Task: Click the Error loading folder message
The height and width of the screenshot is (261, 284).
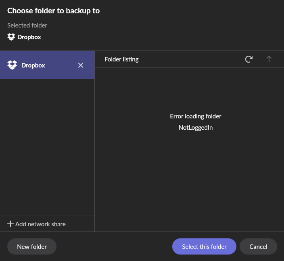Action: point(196,116)
